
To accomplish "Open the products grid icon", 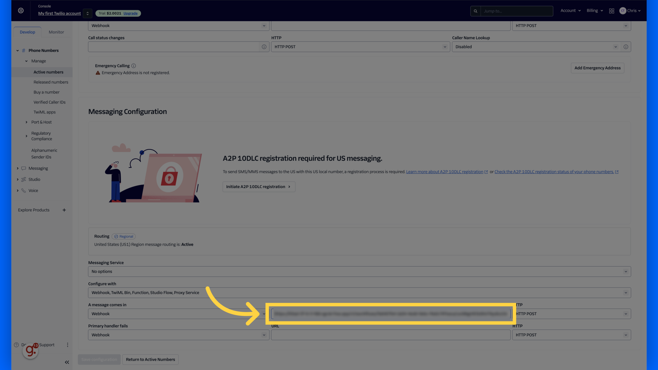I will (611, 11).
